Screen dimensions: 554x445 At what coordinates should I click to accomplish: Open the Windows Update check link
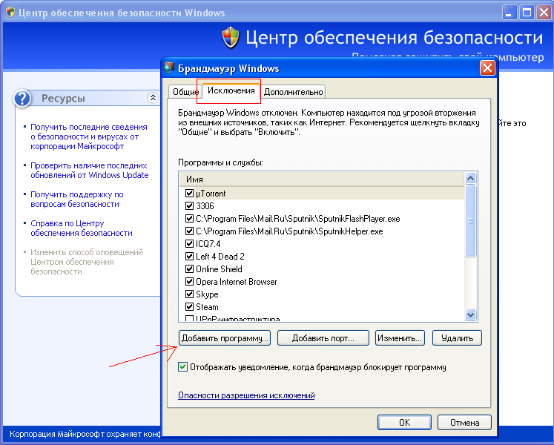[x=90, y=170]
